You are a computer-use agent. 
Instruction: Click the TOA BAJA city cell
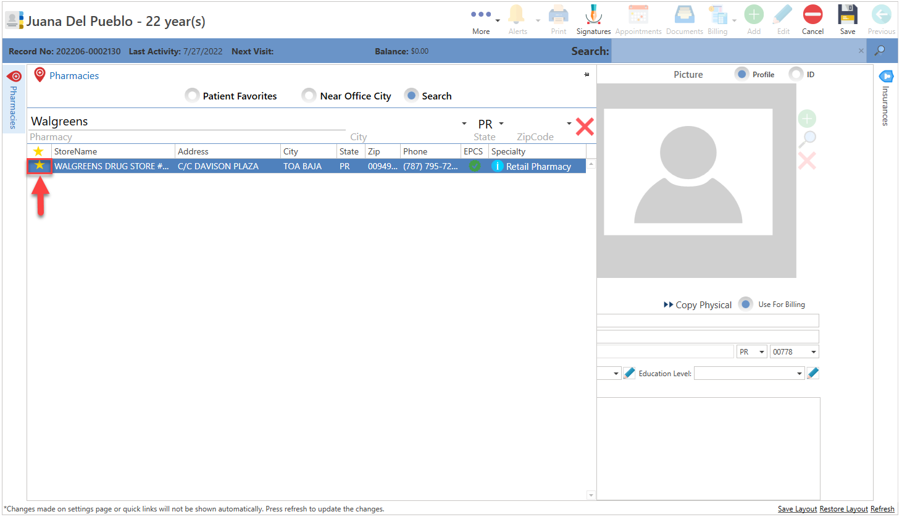tap(308, 166)
